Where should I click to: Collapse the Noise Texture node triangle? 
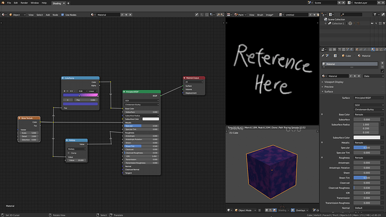(20, 118)
